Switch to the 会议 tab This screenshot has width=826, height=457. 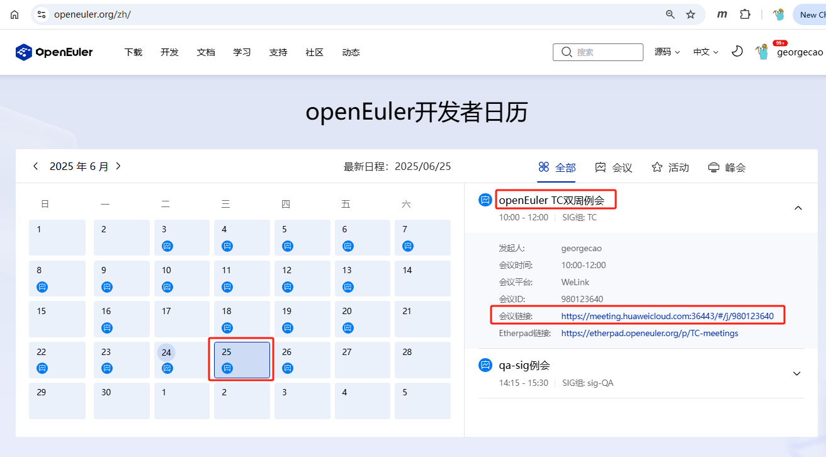click(x=614, y=167)
